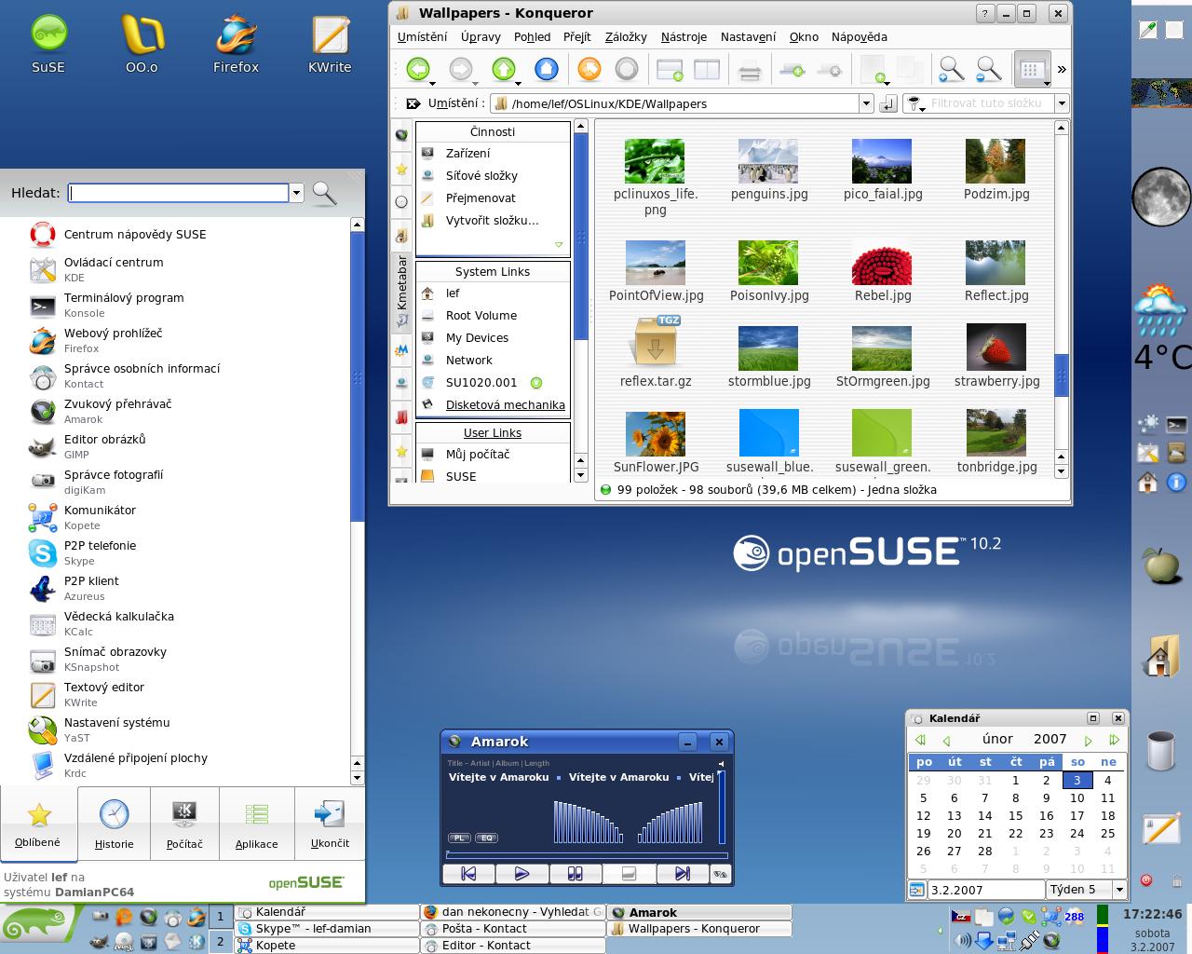Image resolution: width=1192 pixels, height=954 pixels.
Task: Open KWrite desktop icon
Action: (330, 43)
